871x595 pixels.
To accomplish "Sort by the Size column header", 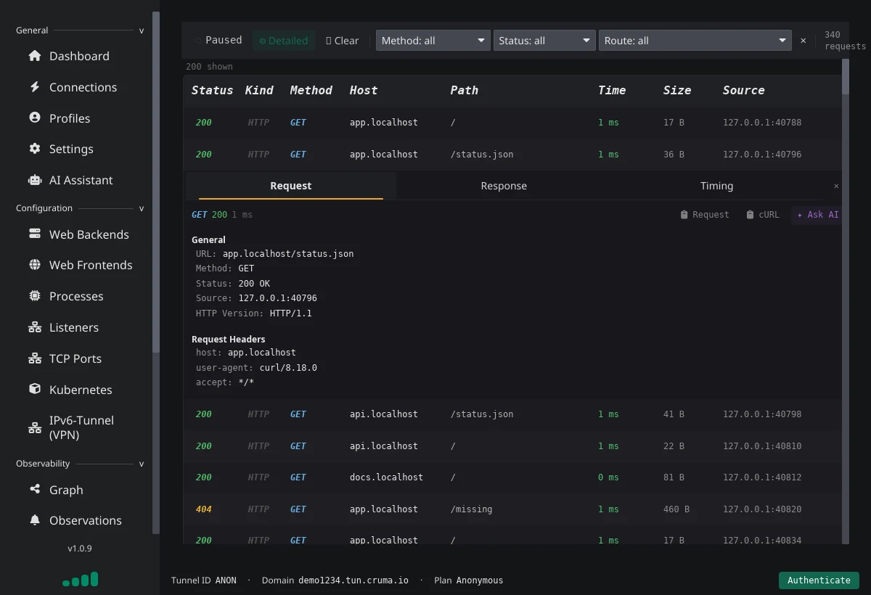I will tap(677, 90).
